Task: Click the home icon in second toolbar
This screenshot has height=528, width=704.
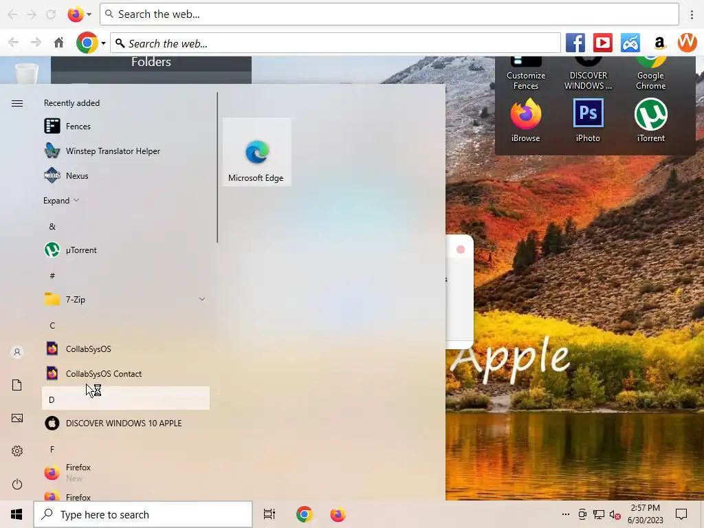Action: pyautogui.click(x=59, y=43)
